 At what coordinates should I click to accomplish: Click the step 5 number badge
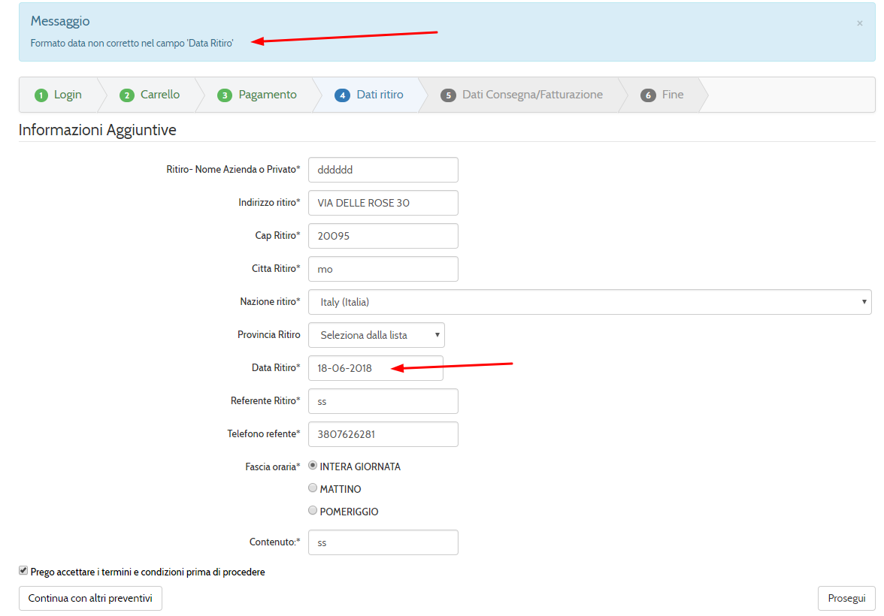448,95
